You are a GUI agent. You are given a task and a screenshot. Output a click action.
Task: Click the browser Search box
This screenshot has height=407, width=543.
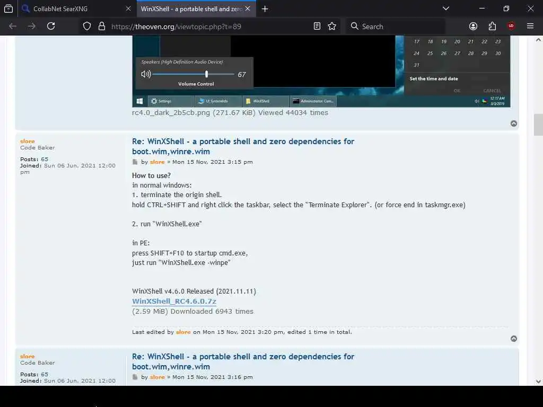point(396,26)
